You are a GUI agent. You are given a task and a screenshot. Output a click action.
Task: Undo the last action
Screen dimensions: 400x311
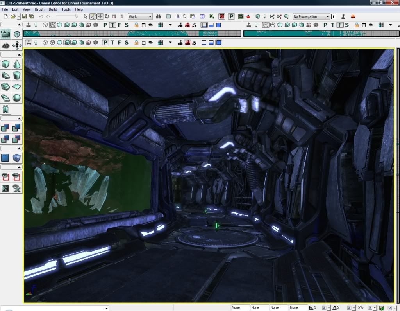pos(41,16)
